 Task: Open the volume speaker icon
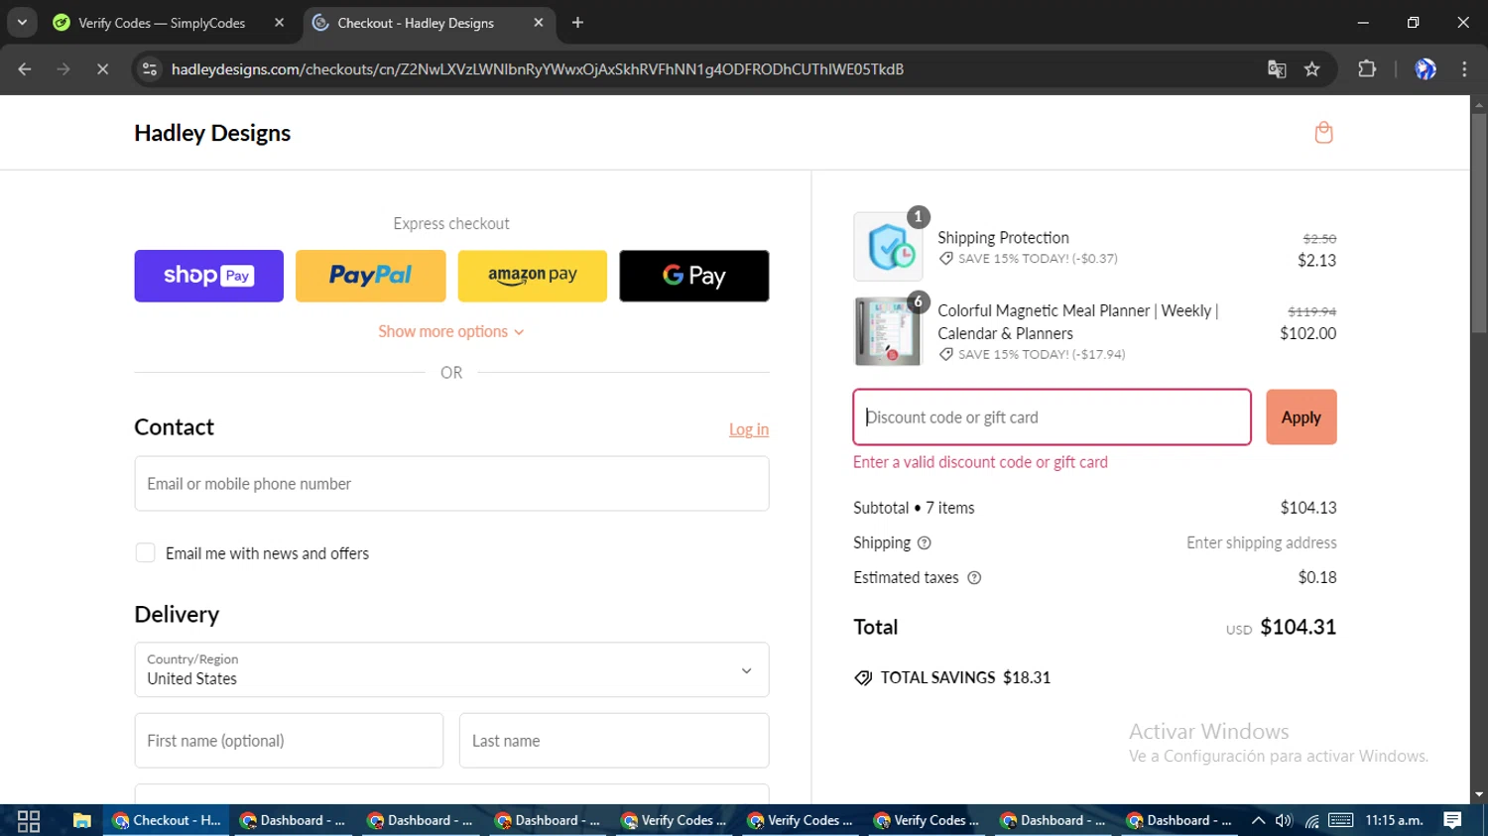pos(1284,820)
